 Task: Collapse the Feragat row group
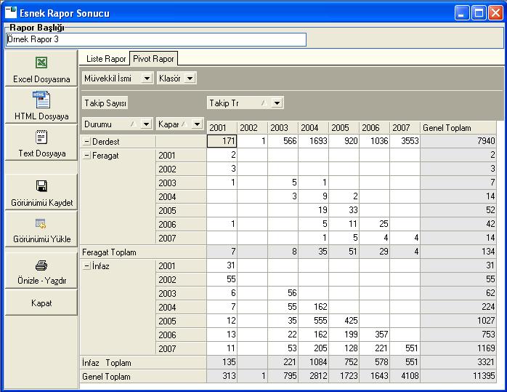(x=86, y=156)
